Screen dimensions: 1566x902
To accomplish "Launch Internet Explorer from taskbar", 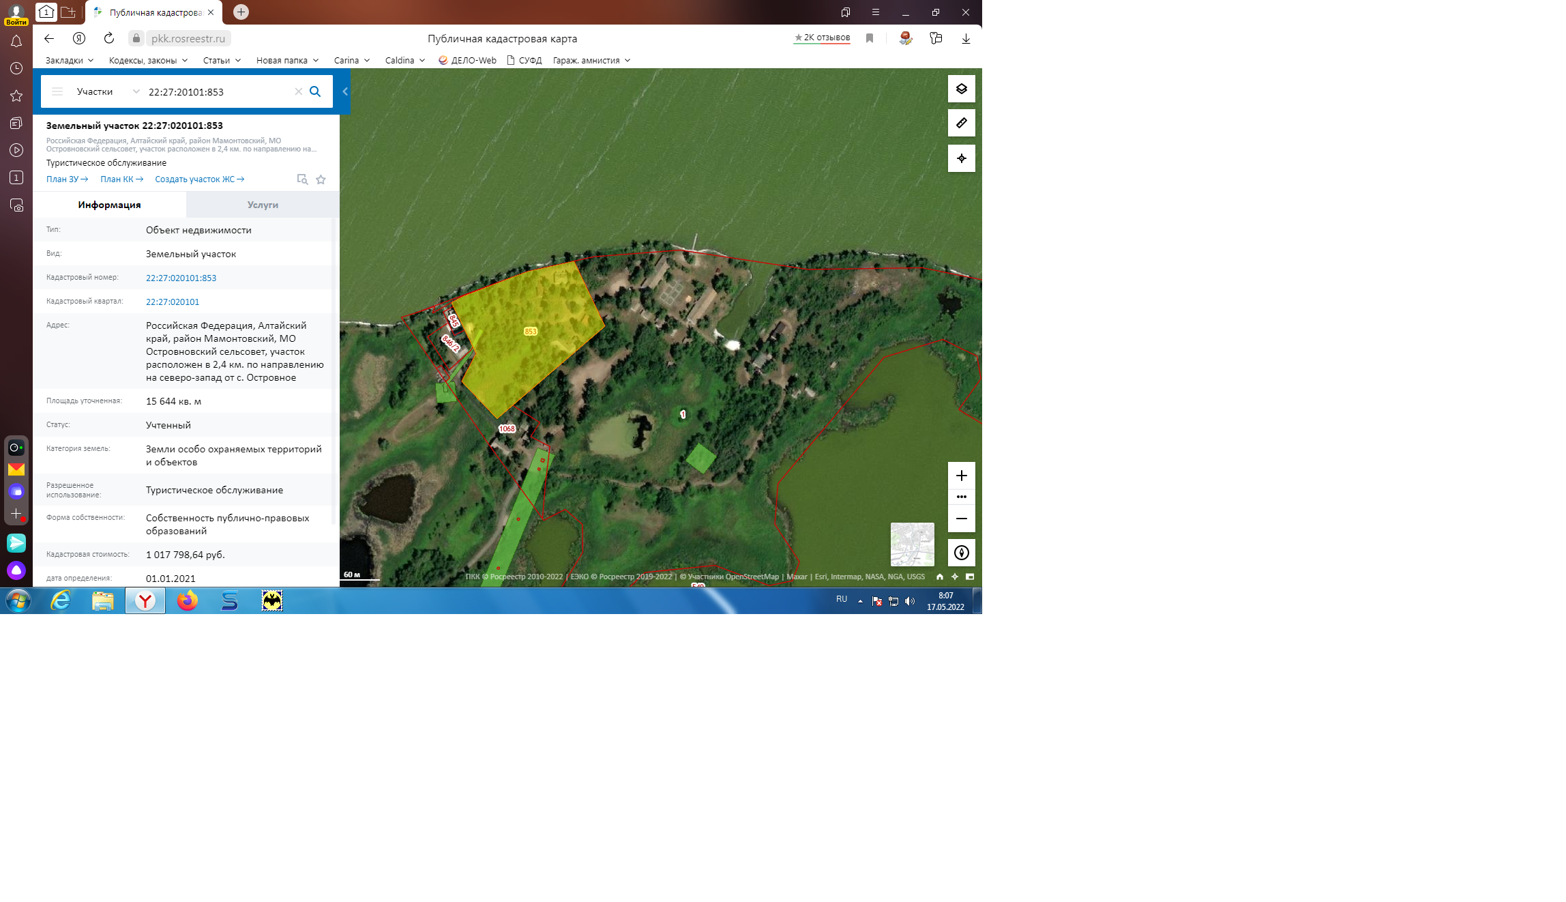I will pyautogui.click(x=61, y=601).
